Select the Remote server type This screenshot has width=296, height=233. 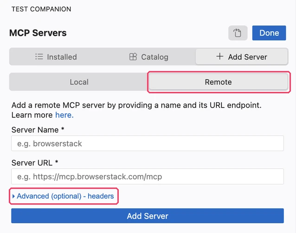coord(219,82)
